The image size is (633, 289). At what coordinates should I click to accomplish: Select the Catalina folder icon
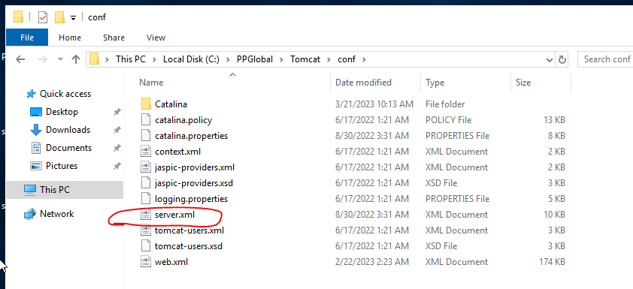tap(146, 104)
